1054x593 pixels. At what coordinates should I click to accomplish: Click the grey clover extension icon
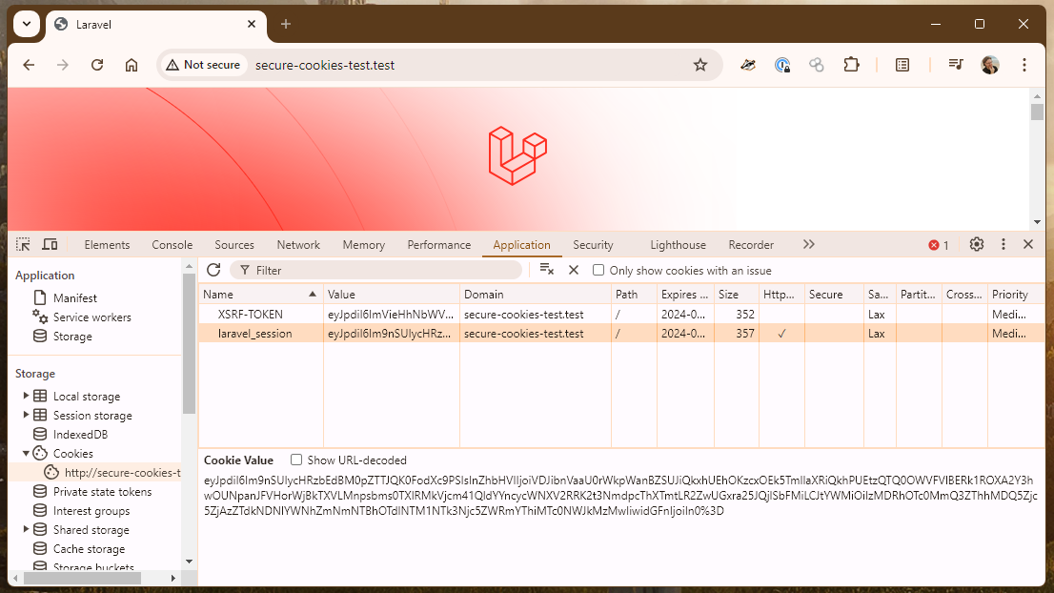coord(816,65)
